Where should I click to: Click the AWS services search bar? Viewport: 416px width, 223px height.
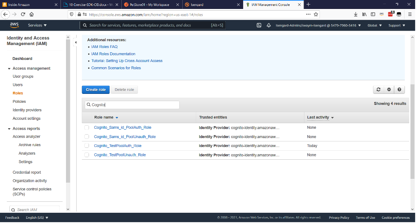(x=152, y=25)
